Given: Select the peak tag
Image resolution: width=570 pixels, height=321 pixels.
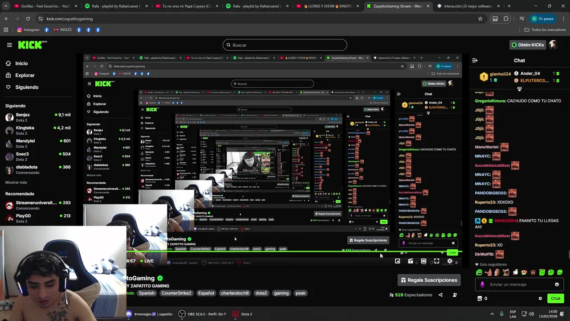Looking at the screenshot, I should (301, 293).
